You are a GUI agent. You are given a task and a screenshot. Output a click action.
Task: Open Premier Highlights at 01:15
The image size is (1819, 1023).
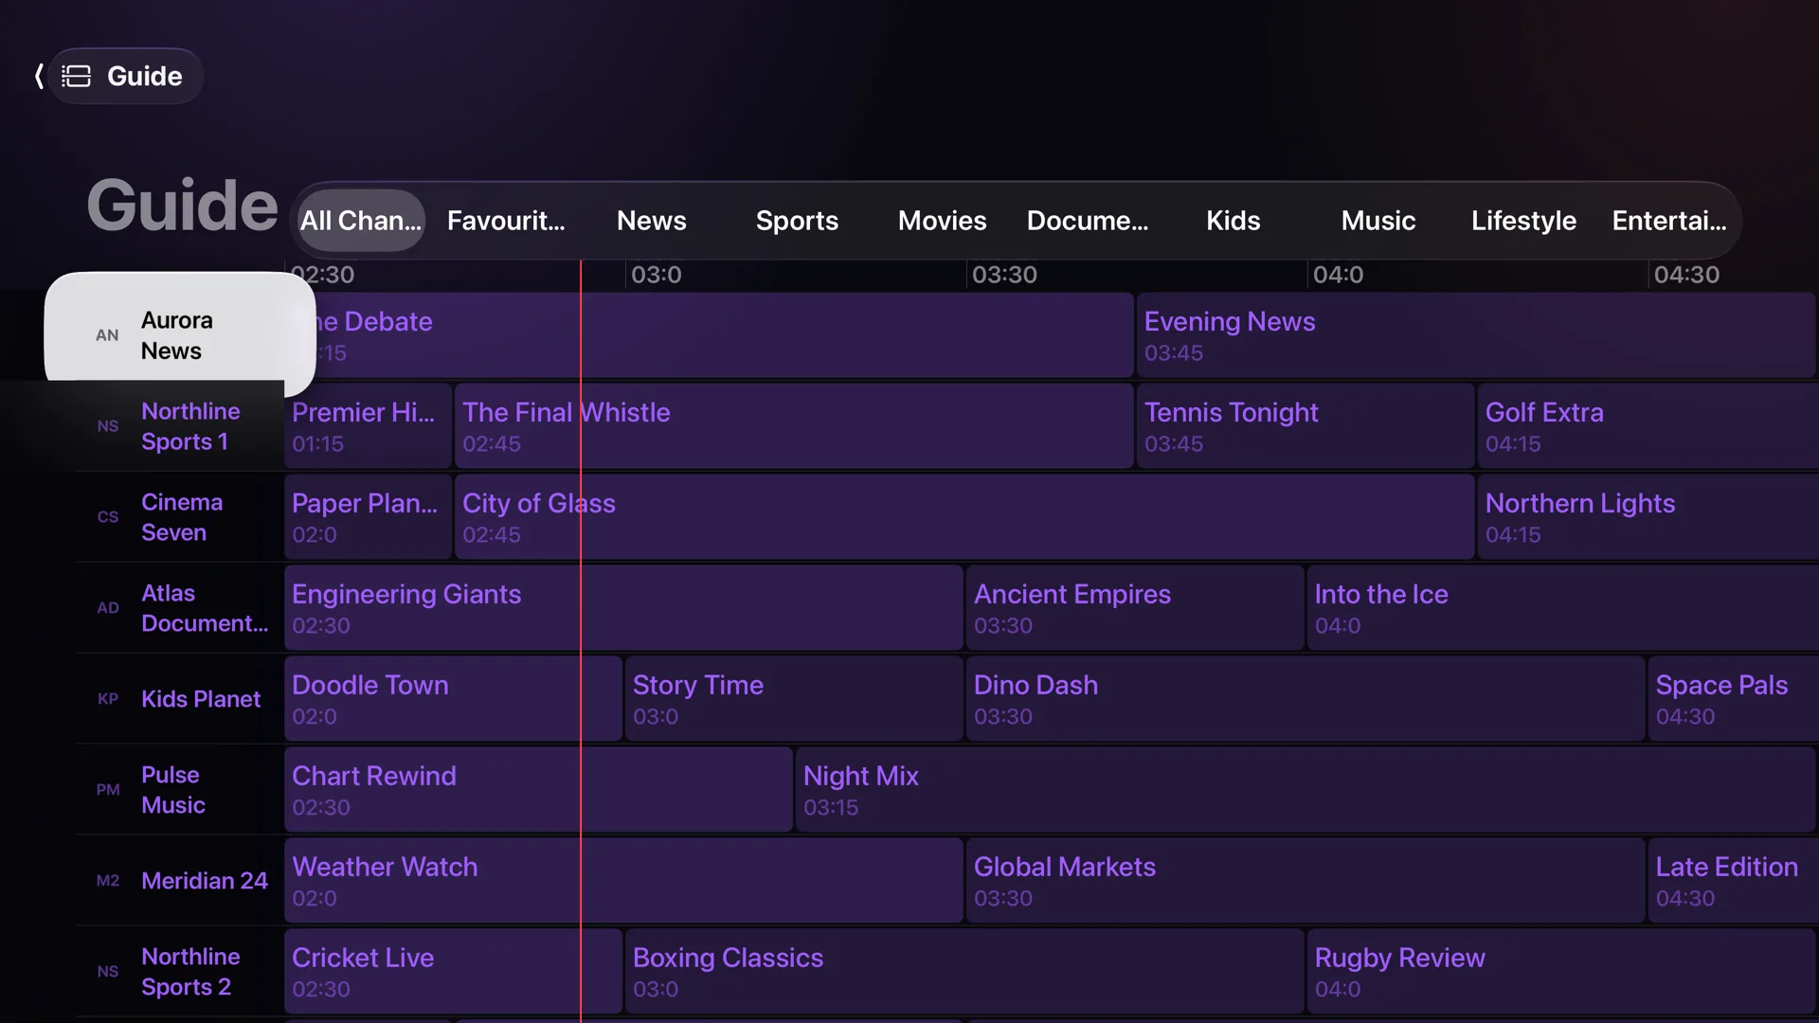pos(369,426)
